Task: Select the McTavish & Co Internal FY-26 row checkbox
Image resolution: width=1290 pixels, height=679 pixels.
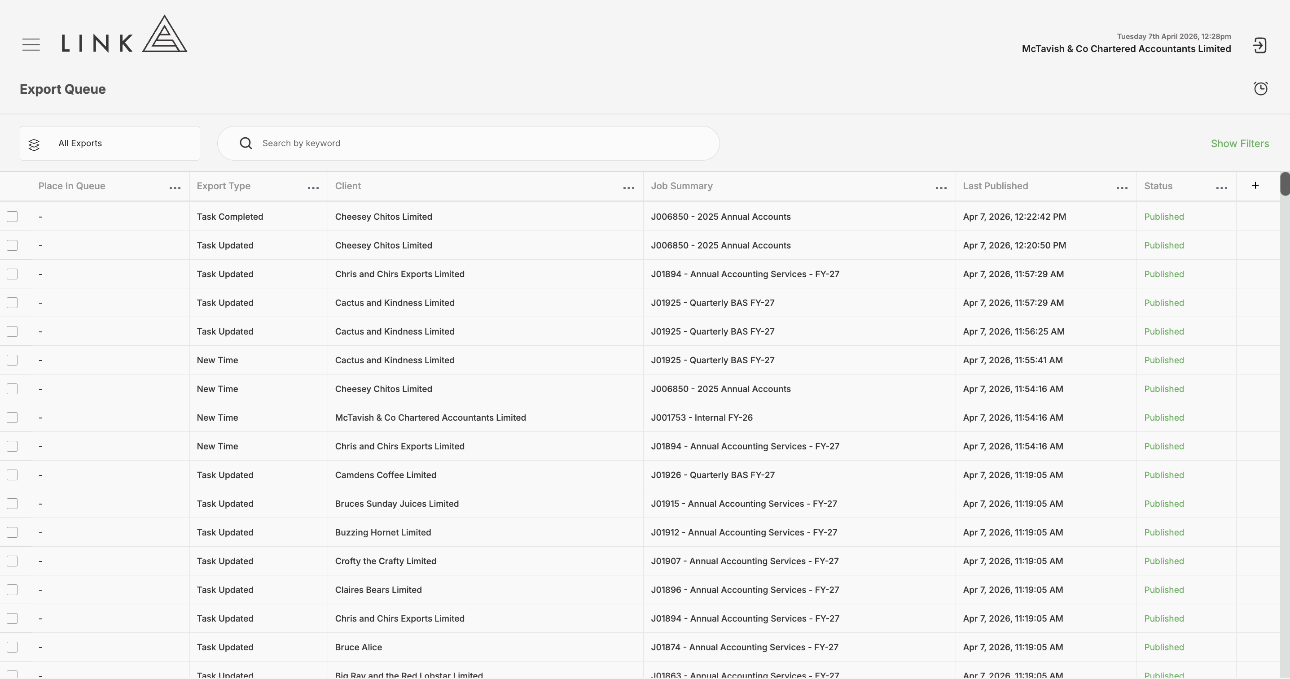Action: point(12,417)
